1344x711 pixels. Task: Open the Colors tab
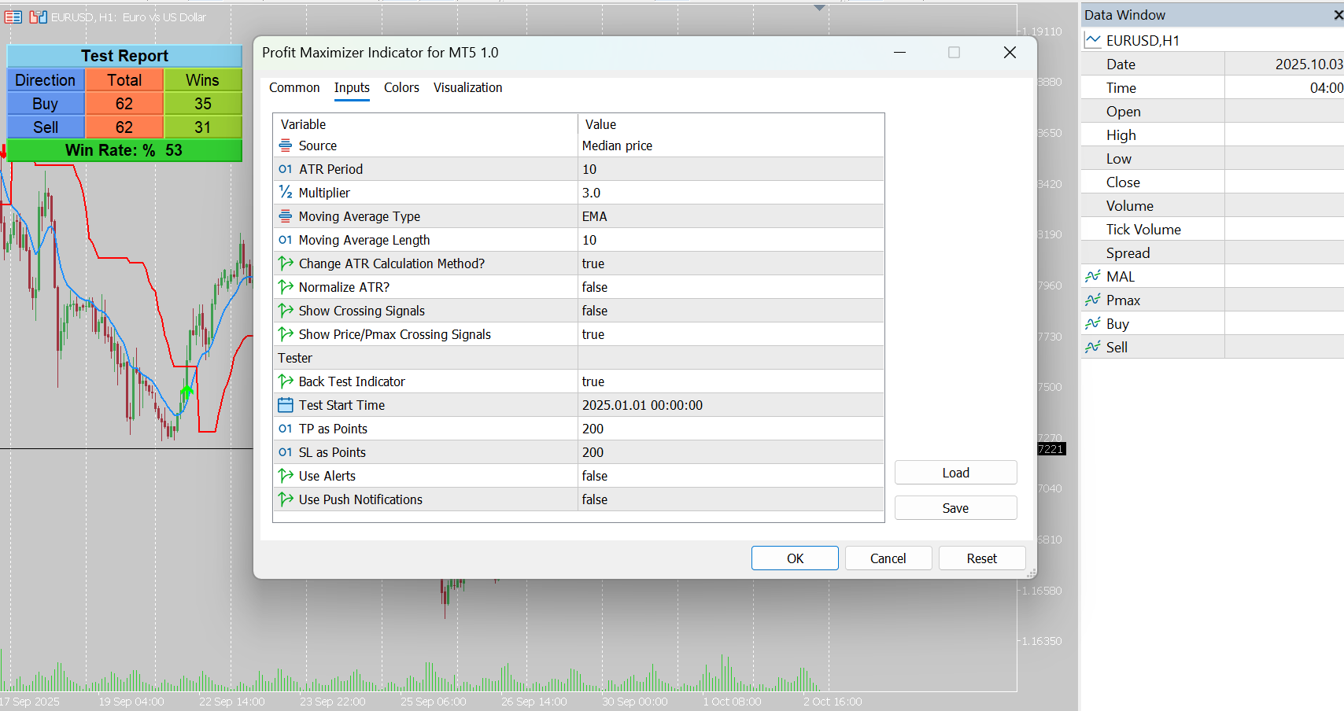(x=401, y=87)
